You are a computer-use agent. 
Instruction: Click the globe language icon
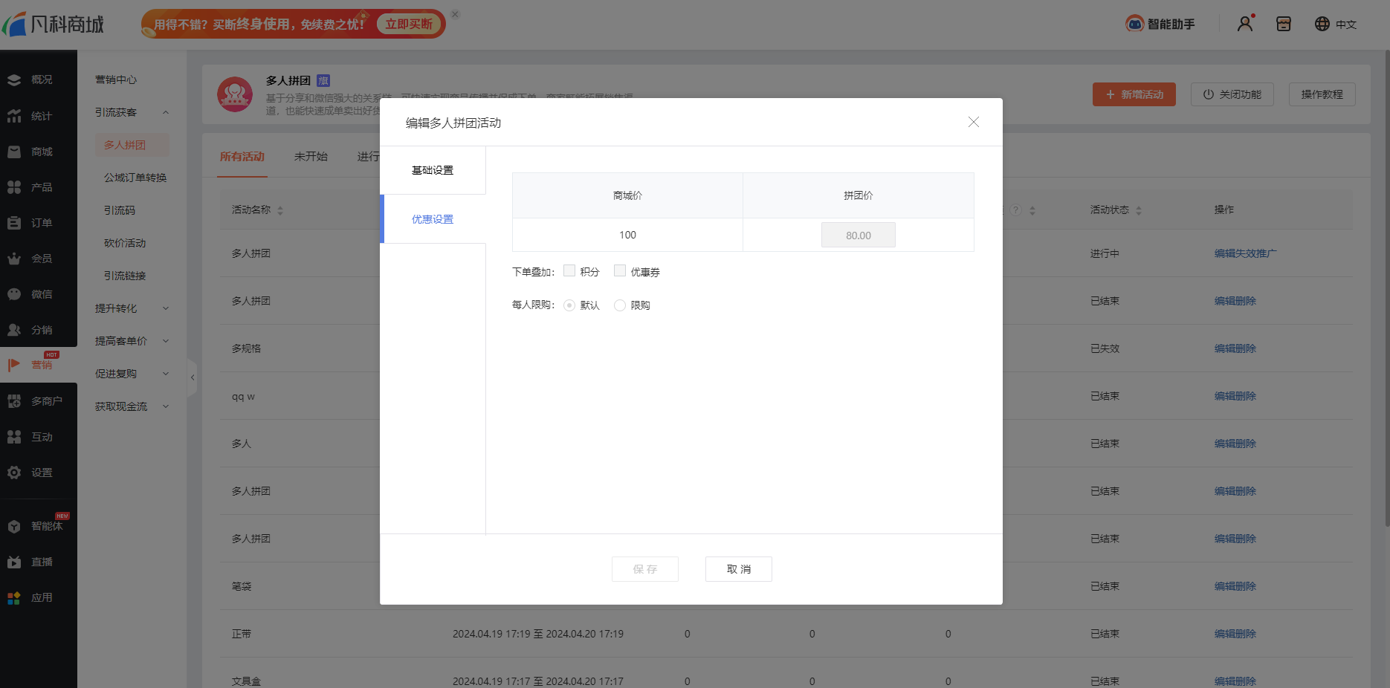(1322, 24)
